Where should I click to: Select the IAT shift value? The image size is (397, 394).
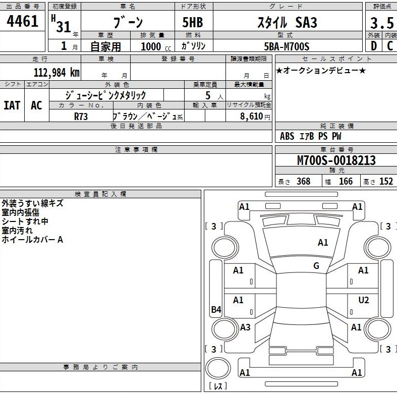(12, 105)
